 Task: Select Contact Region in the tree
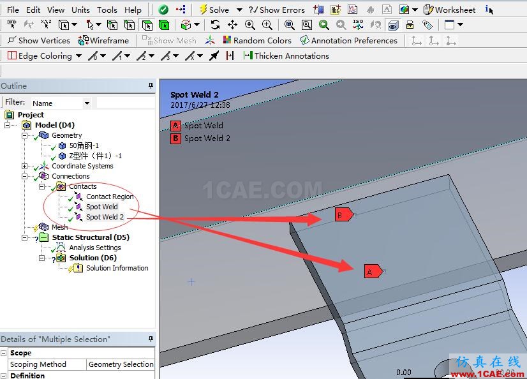[110, 197]
